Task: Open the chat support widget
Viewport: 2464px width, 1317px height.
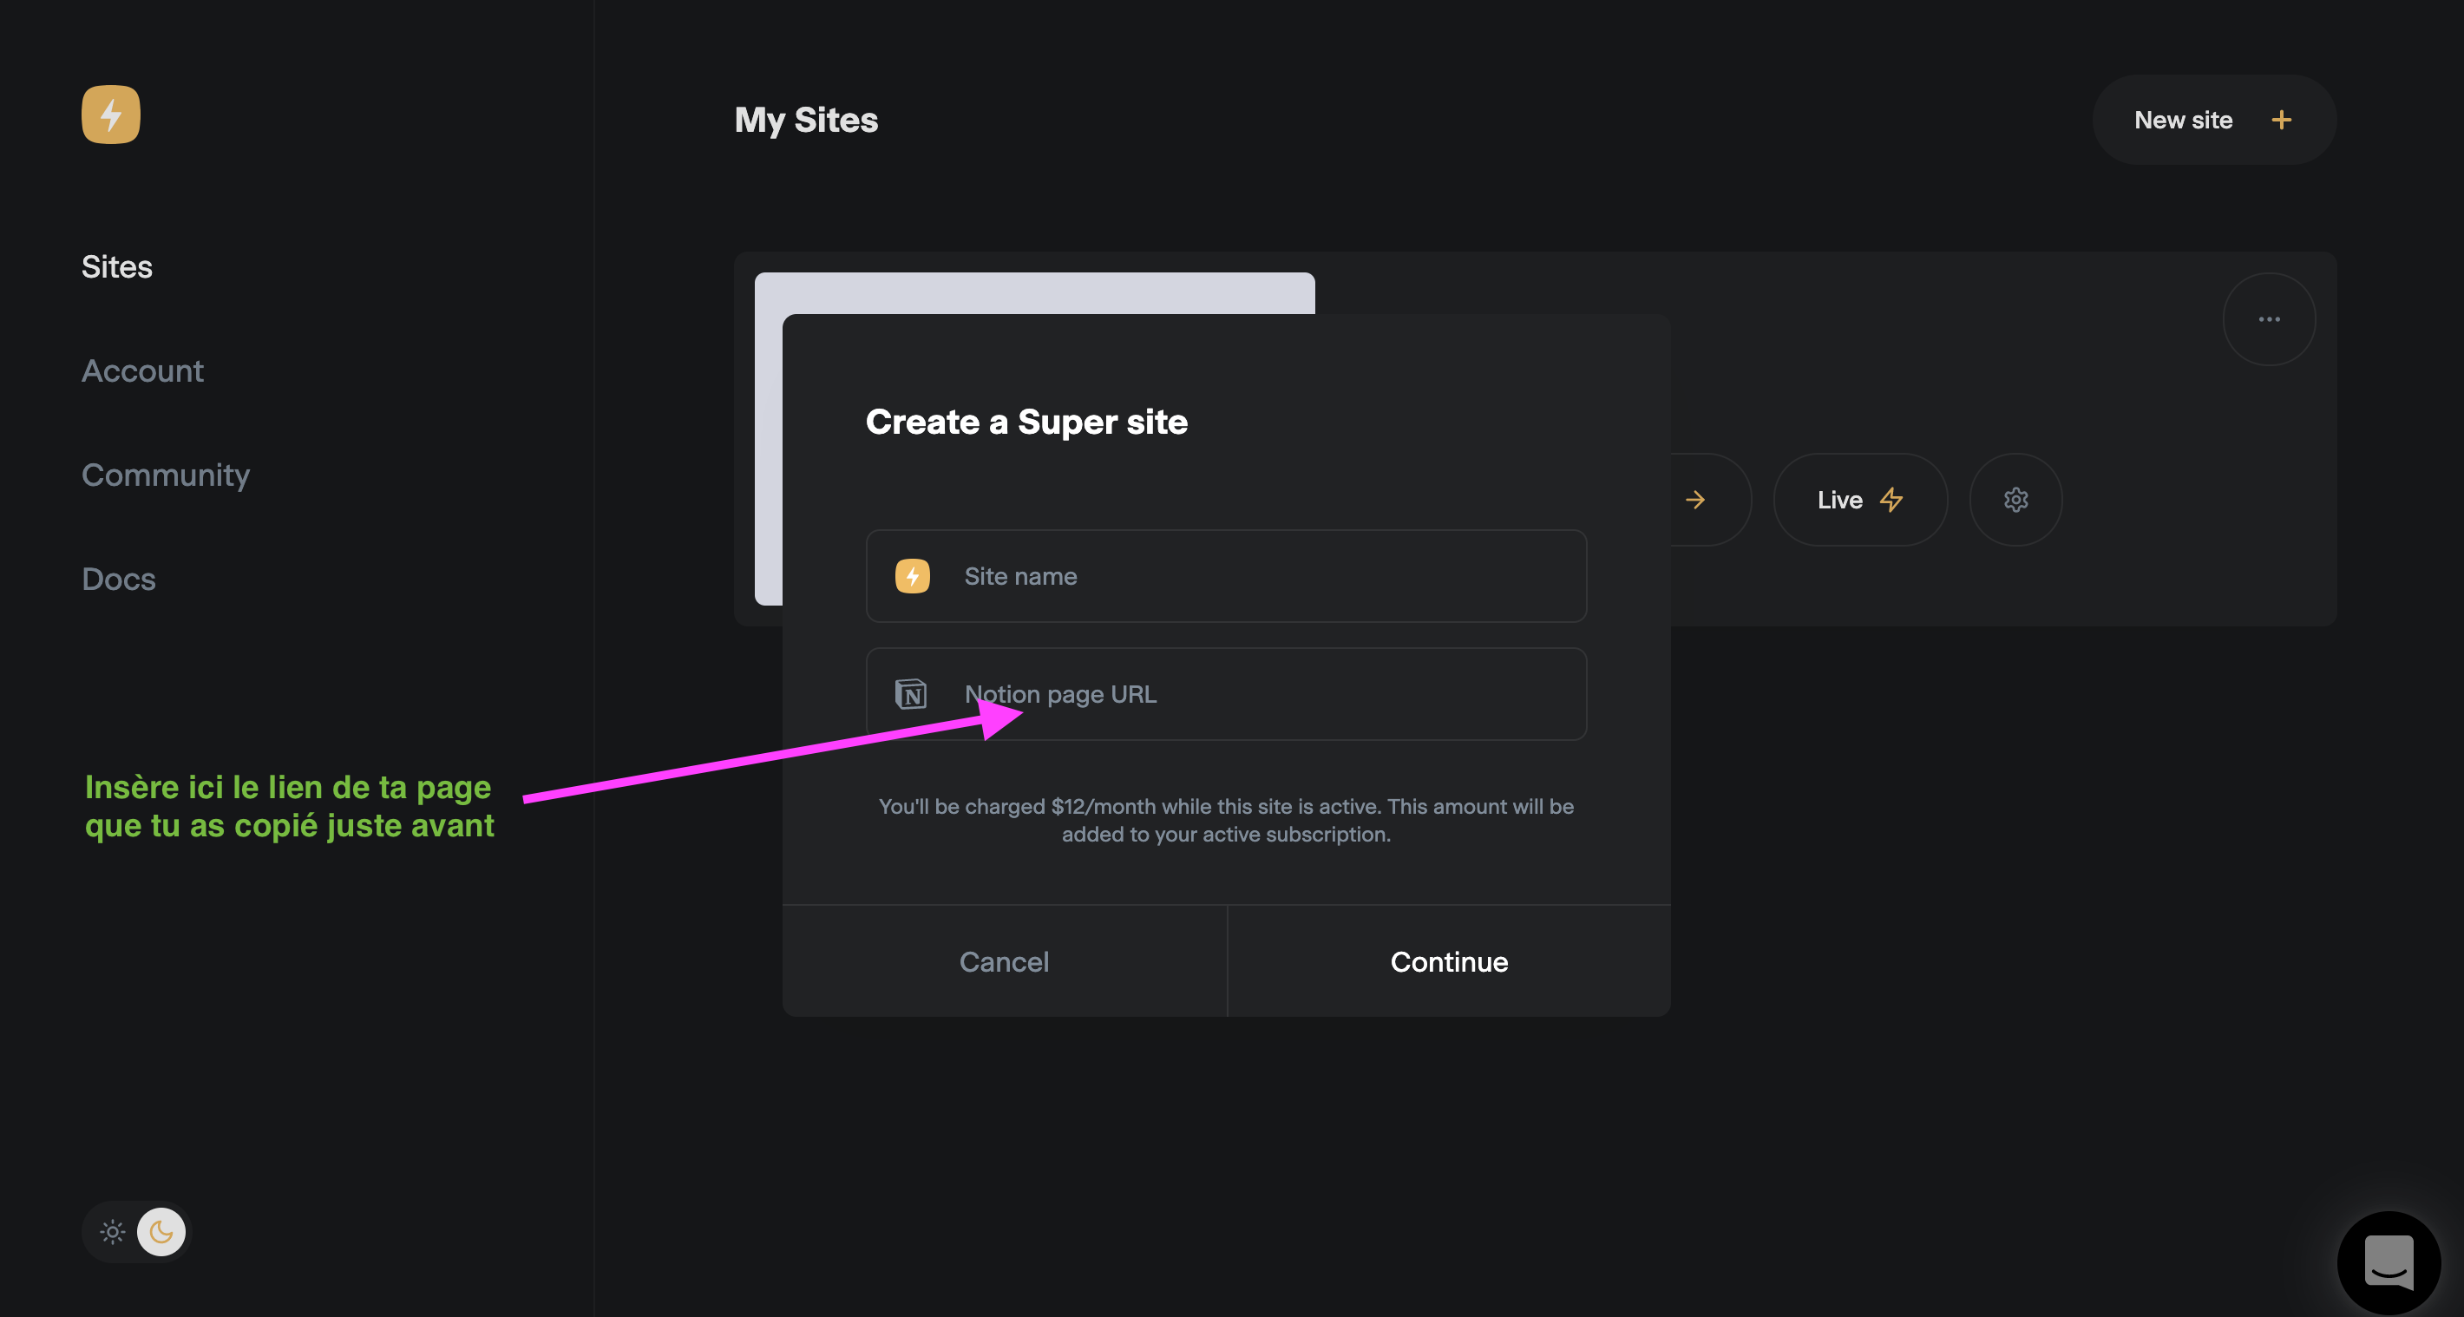Action: (2388, 1262)
